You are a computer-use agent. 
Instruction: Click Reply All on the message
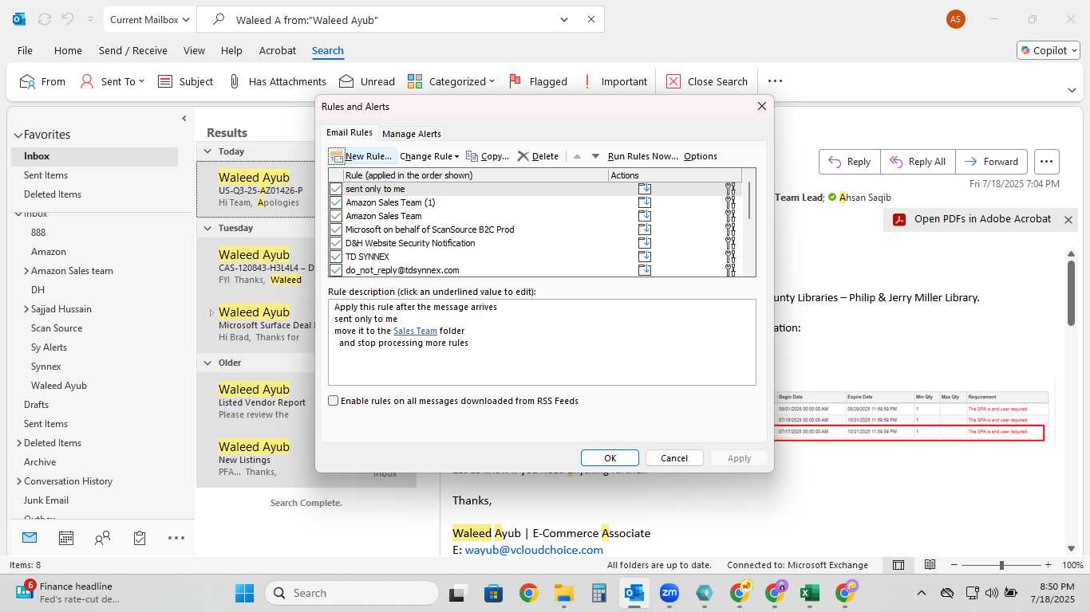918,161
